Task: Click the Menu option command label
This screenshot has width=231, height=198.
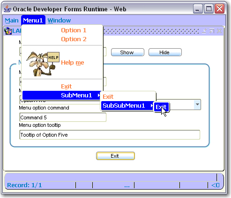Action: click(44, 108)
